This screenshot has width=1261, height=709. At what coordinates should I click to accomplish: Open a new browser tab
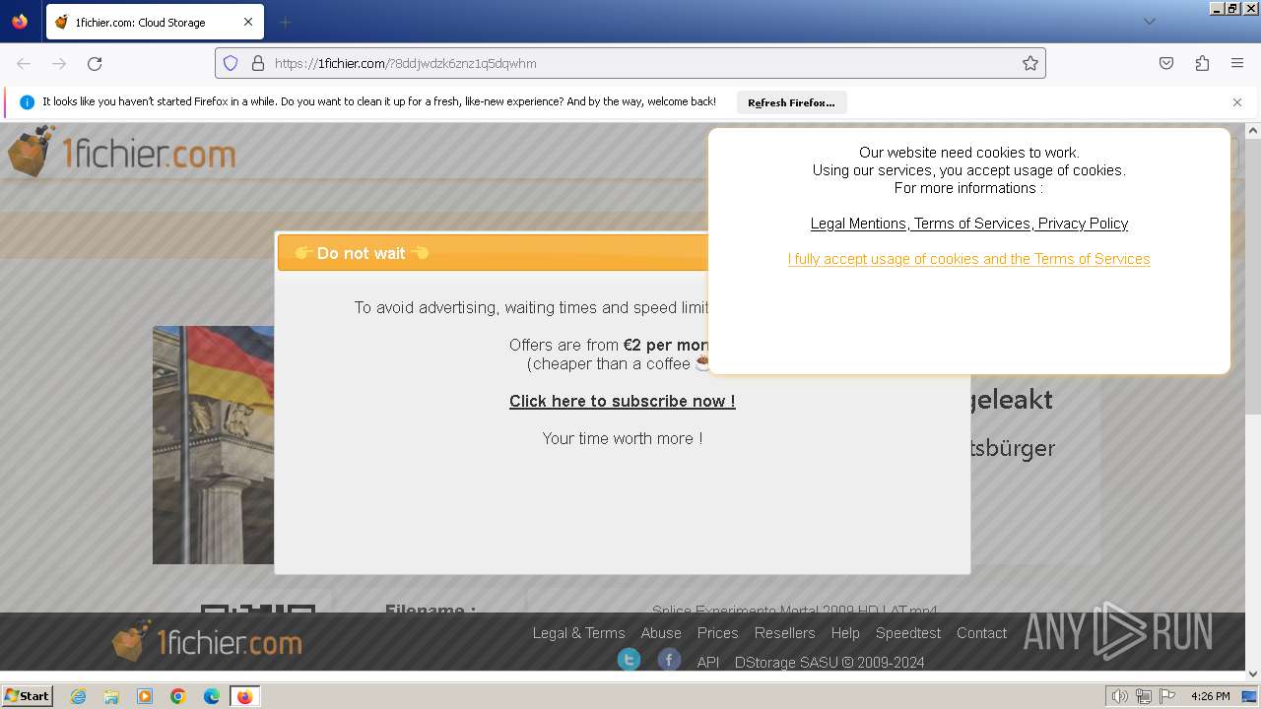(285, 22)
